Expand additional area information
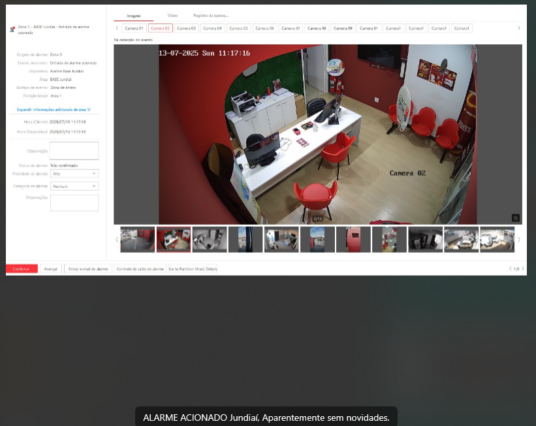This screenshot has width=536, height=426. point(54,110)
